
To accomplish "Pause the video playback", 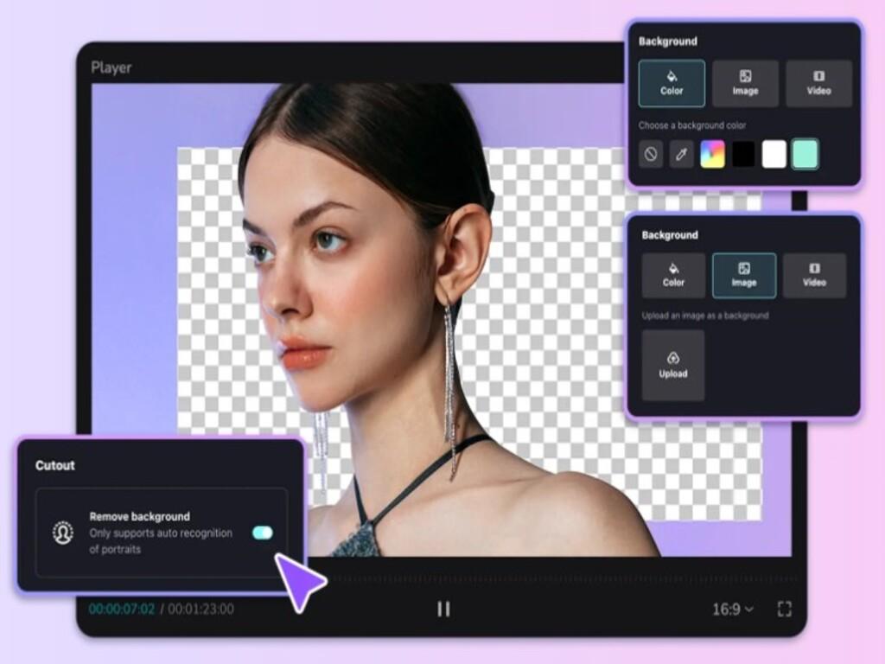I will click(x=442, y=609).
